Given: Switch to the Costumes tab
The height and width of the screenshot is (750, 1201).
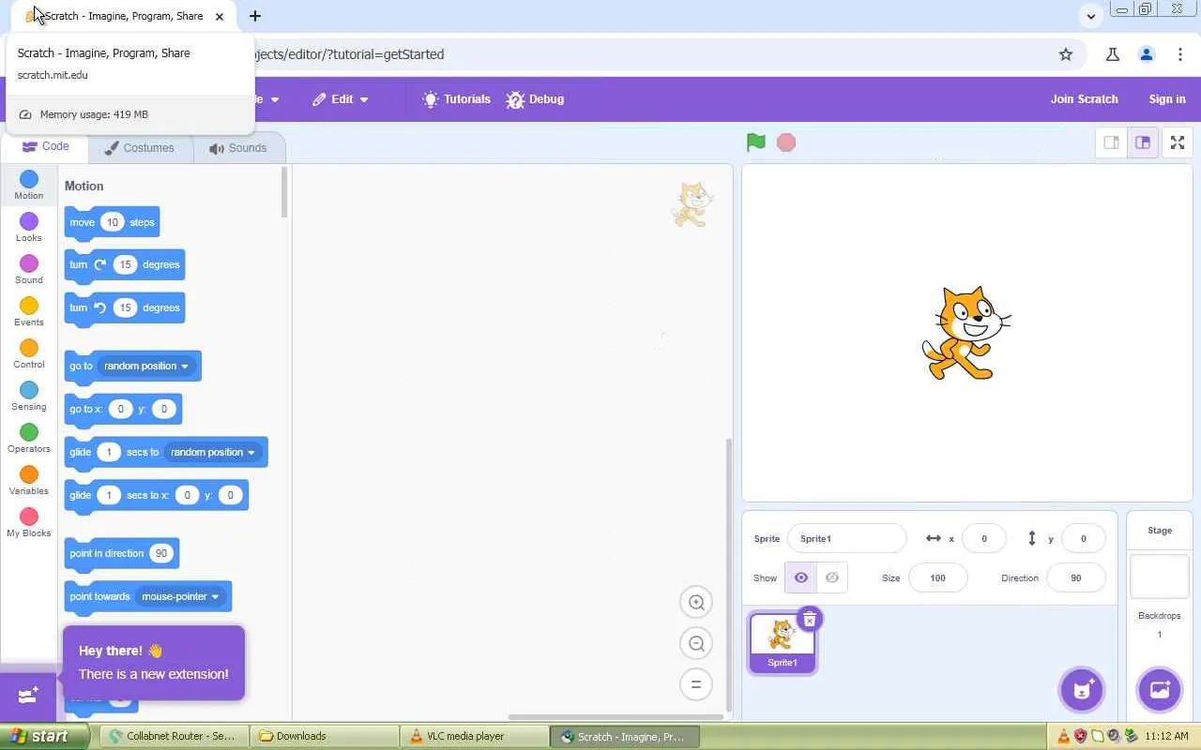Looking at the screenshot, I should pos(140,148).
